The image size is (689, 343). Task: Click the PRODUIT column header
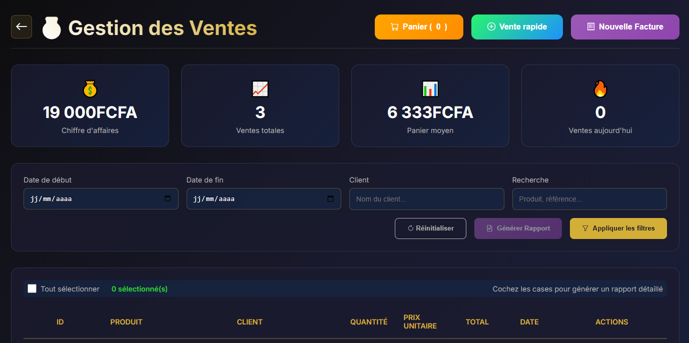coord(127,322)
